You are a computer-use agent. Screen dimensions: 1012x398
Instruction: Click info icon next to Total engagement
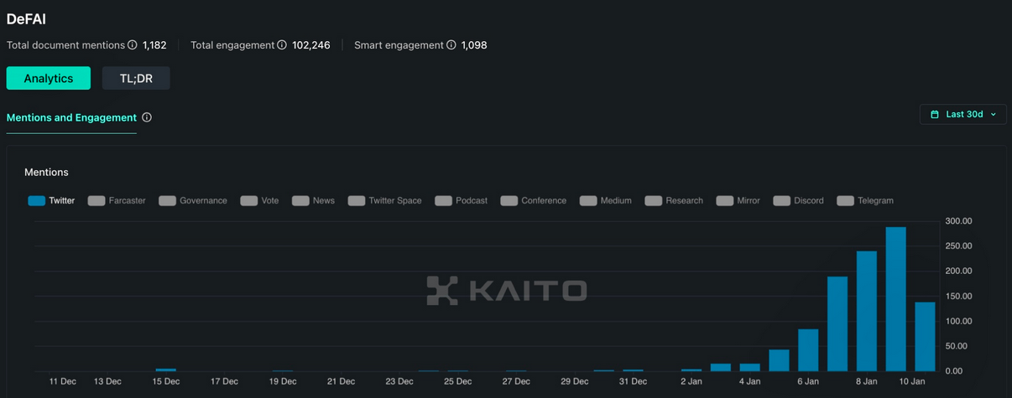pyautogui.click(x=282, y=45)
